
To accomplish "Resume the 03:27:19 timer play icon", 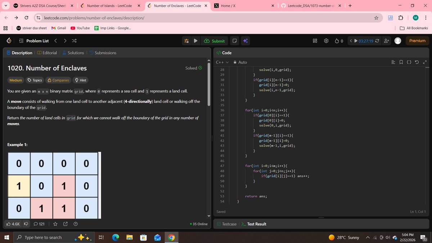I will (x=356, y=41).
